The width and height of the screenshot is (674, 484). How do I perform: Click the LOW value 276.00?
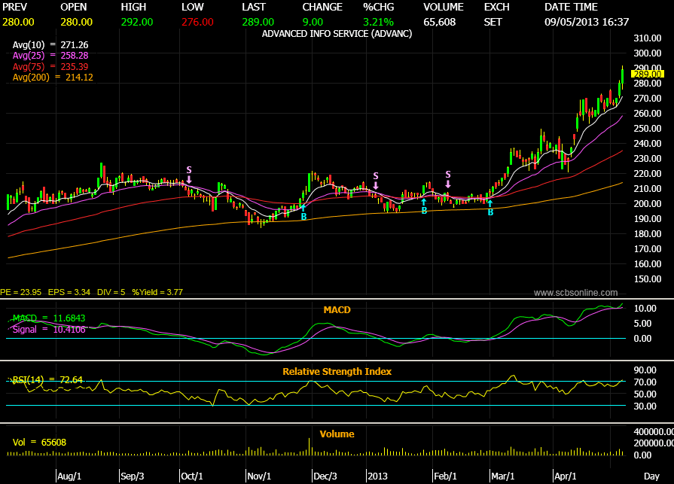tap(197, 22)
